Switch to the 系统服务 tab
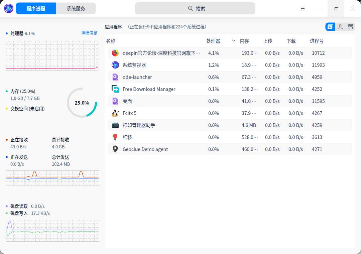 76,8
